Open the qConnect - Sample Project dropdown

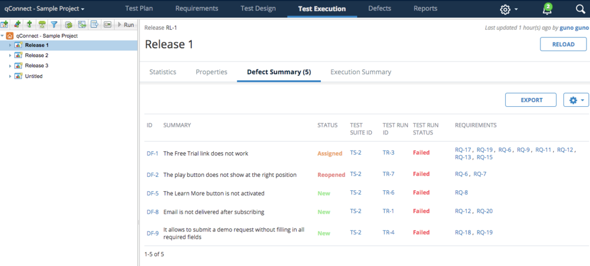pyautogui.click(x=47, y=8)
